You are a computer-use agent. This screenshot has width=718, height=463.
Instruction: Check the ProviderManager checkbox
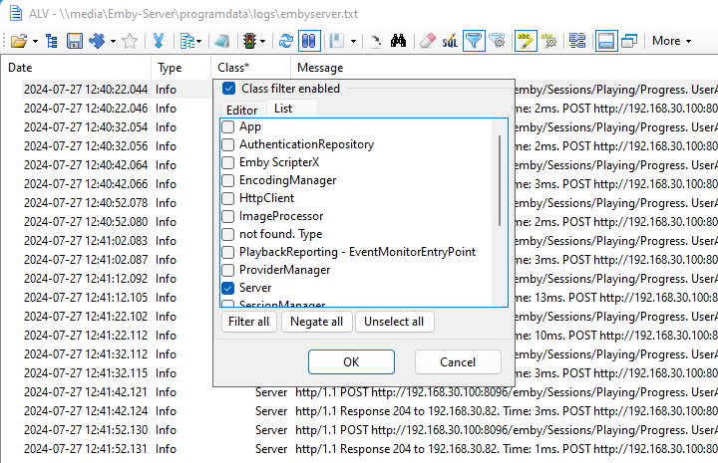pos(227,270)
